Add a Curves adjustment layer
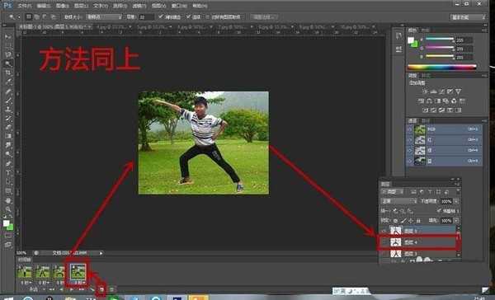Image resolution: width=495 pixels, height=300 pixels. pyautogui.click(x=442, y=91)
